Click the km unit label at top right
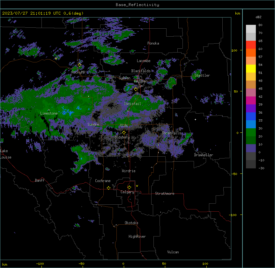 click(238, 13)
